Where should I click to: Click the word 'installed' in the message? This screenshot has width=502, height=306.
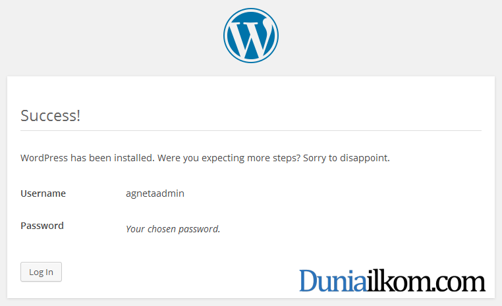133,158
